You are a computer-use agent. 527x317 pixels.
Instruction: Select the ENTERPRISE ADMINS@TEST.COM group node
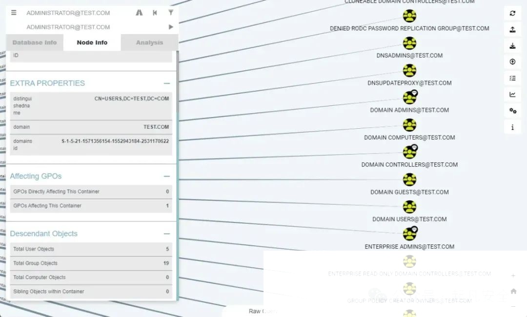point(409,234)
